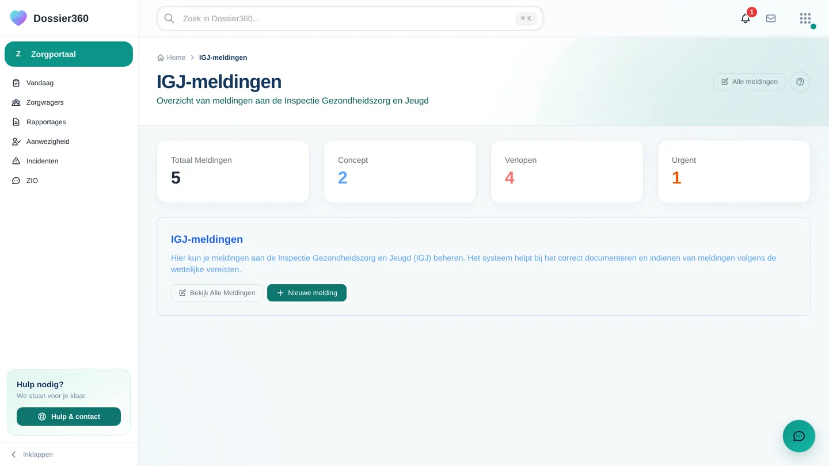Open the apps grid menu

(x=805, y=18)
